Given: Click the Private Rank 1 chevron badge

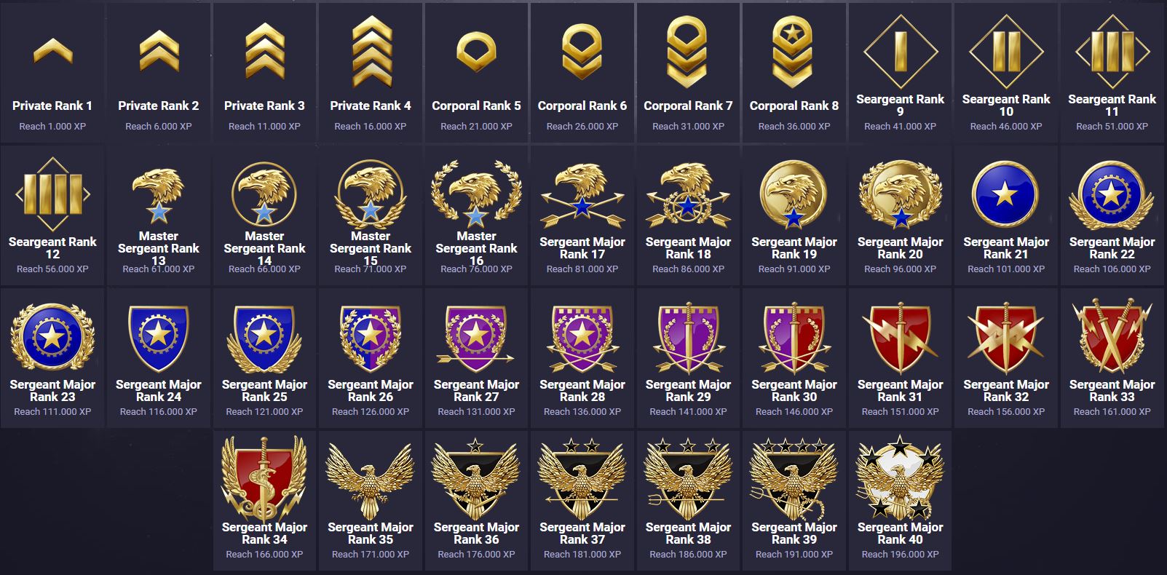Looking at the screenshot, I should click(52, 51).
